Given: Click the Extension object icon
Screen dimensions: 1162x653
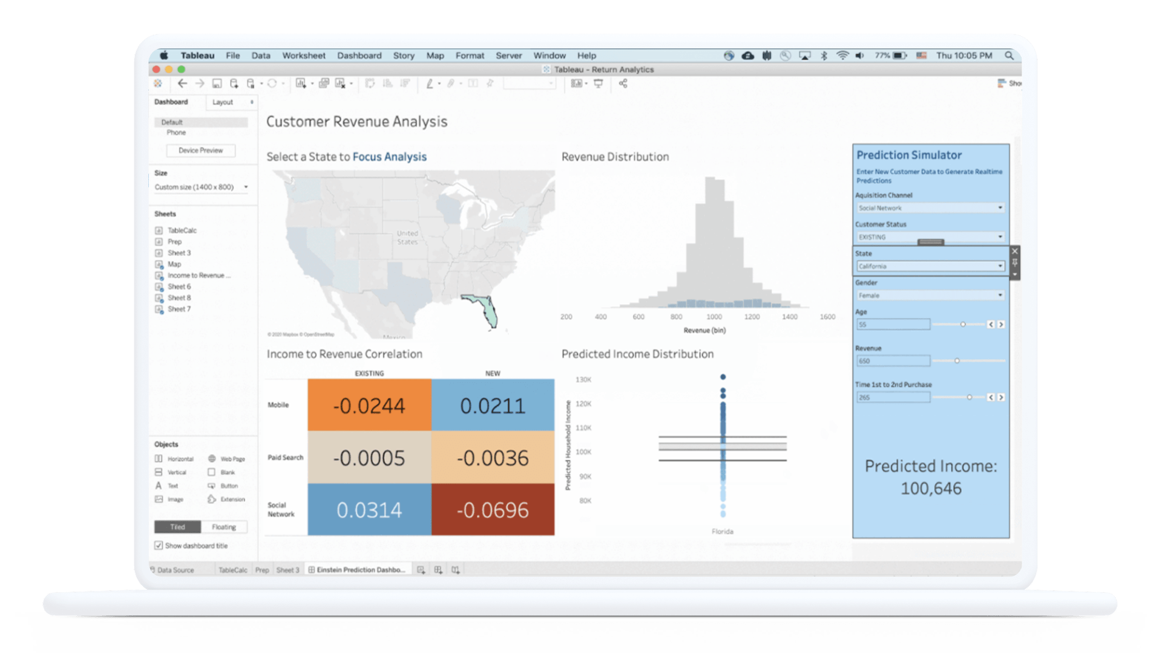Looking at the screenshot, I should tap(210, 500).
